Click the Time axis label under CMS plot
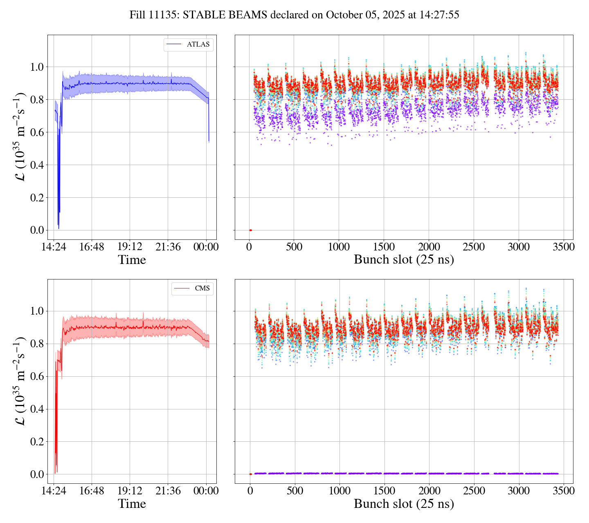 click(132, 504)
